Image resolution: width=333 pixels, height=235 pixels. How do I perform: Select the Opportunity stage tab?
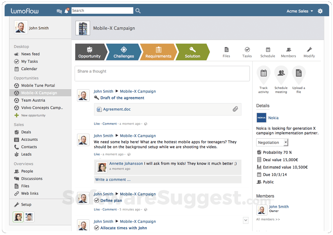[90, 52]
